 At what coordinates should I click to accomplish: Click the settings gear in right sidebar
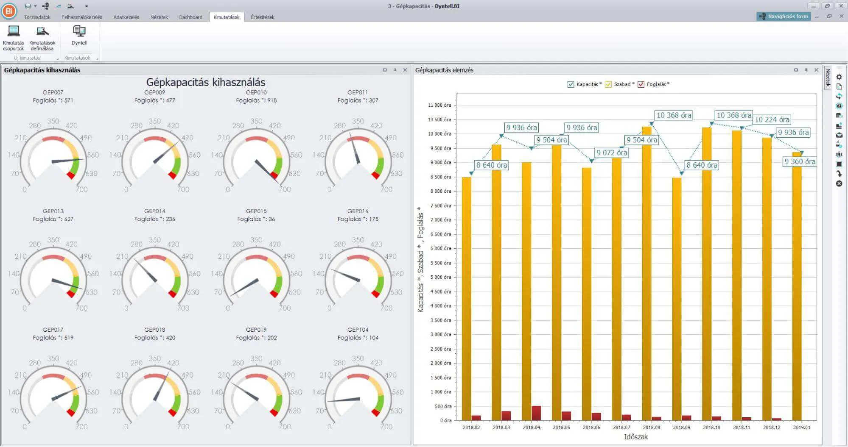coord(839,77)
